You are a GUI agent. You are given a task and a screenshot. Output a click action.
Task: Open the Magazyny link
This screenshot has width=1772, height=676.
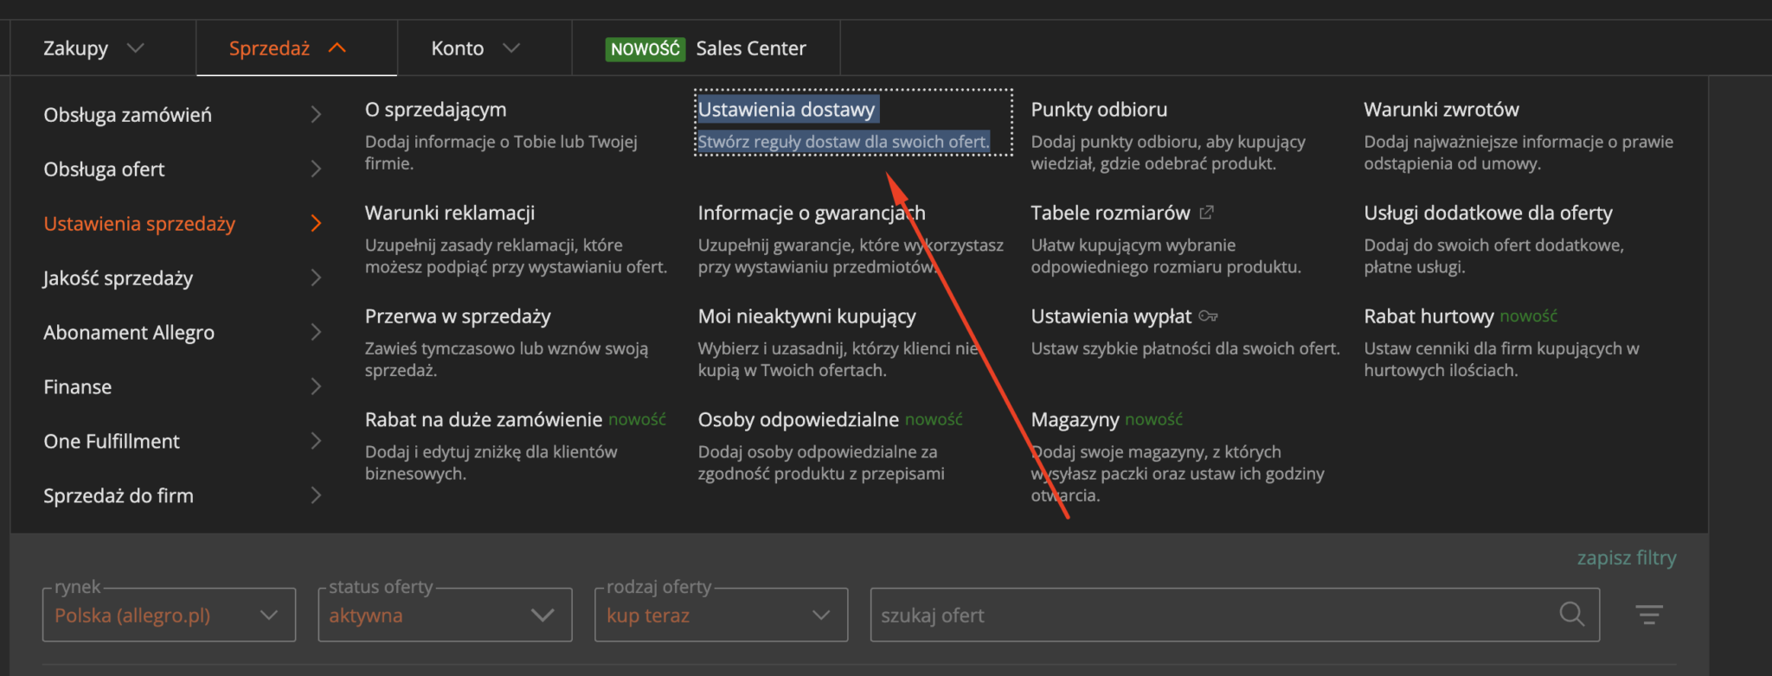[x=1075, y=419]
